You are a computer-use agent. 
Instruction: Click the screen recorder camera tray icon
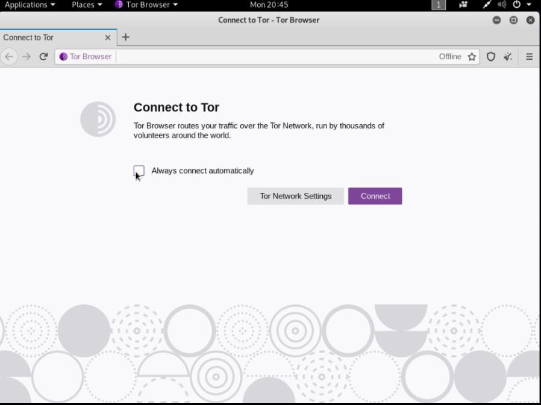[x=463, y=5]
